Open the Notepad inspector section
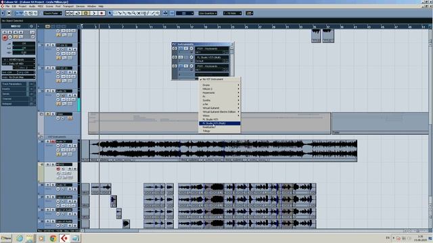433x243 pixels. coord(14,104)
